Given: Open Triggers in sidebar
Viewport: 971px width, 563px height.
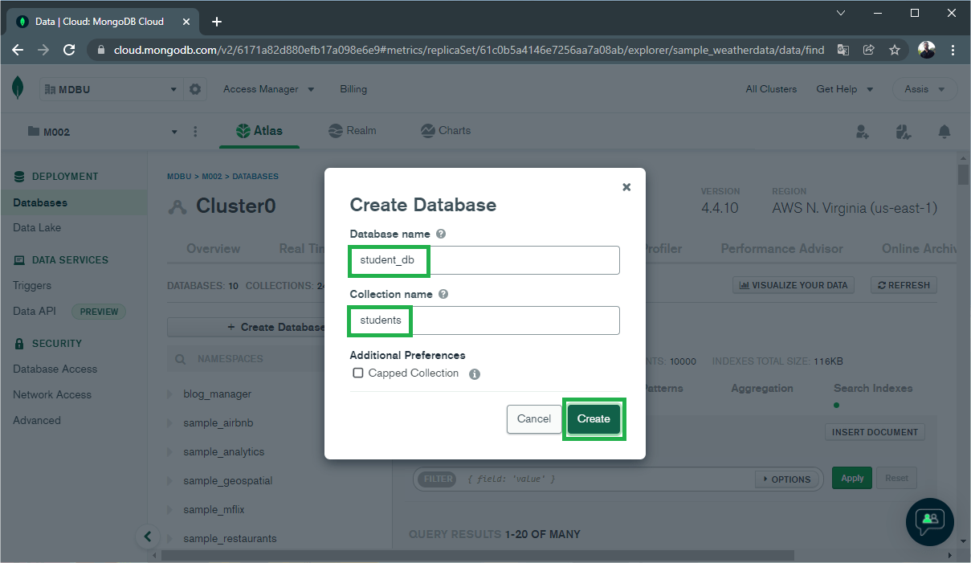Looking at the screenshot, I should pyautogui.click(x=32, y=286).
